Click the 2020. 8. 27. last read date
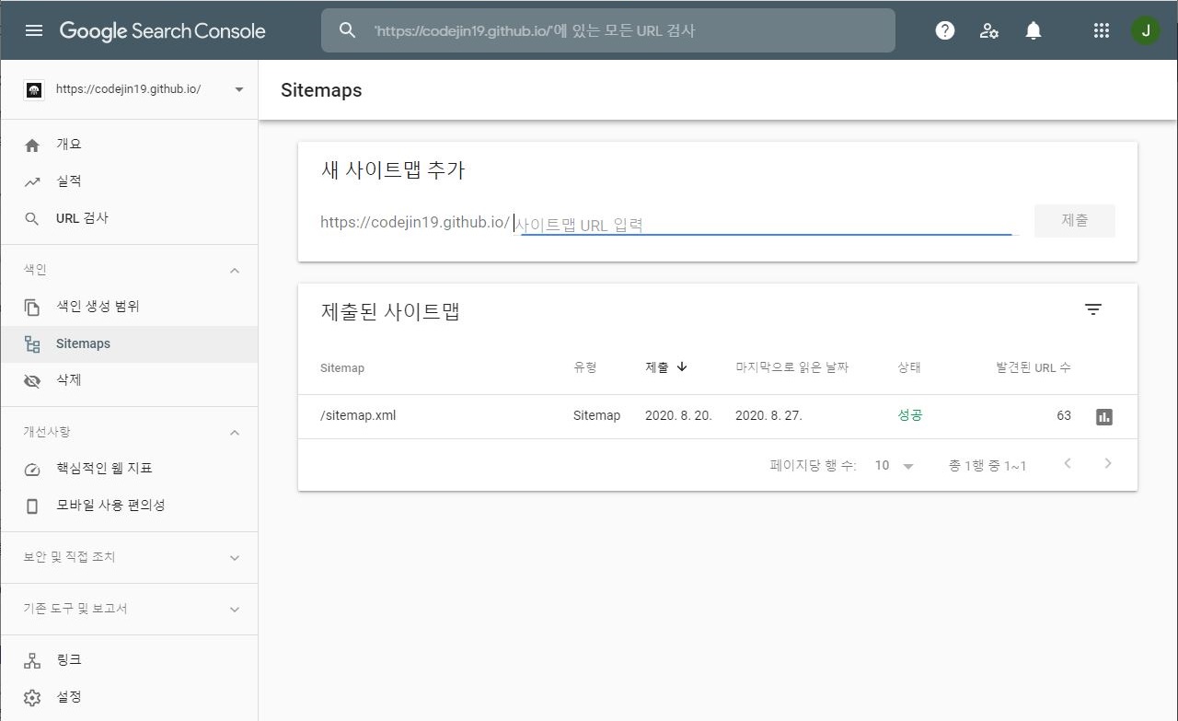This screenshot has width=1178, height=721. click(x=768, y=415)
